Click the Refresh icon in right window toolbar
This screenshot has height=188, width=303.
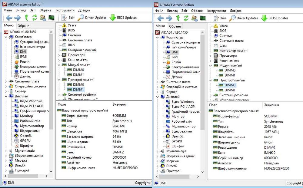tap(186, 18)
